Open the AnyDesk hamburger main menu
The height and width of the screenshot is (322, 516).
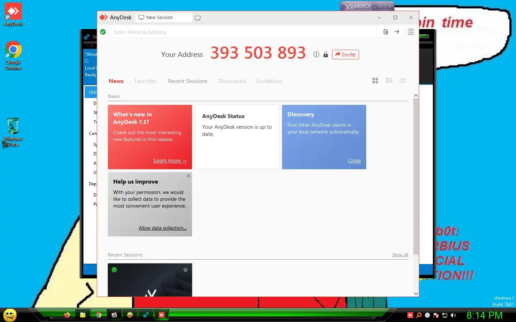tap(411, 32)
